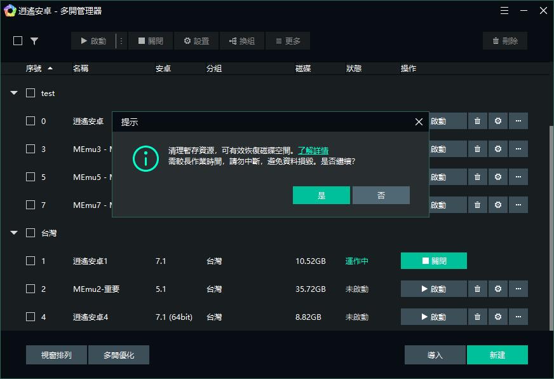Click the 關閉 button for running instance 逍遙安卓1
This screenshot has width=554, height=379.
[434, 261]
